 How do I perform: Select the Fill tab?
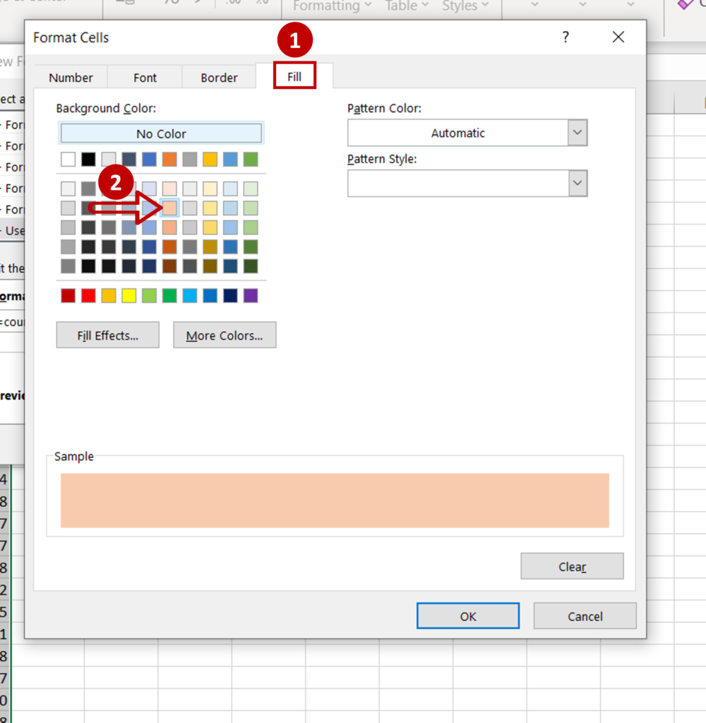[x=294, y=76]
